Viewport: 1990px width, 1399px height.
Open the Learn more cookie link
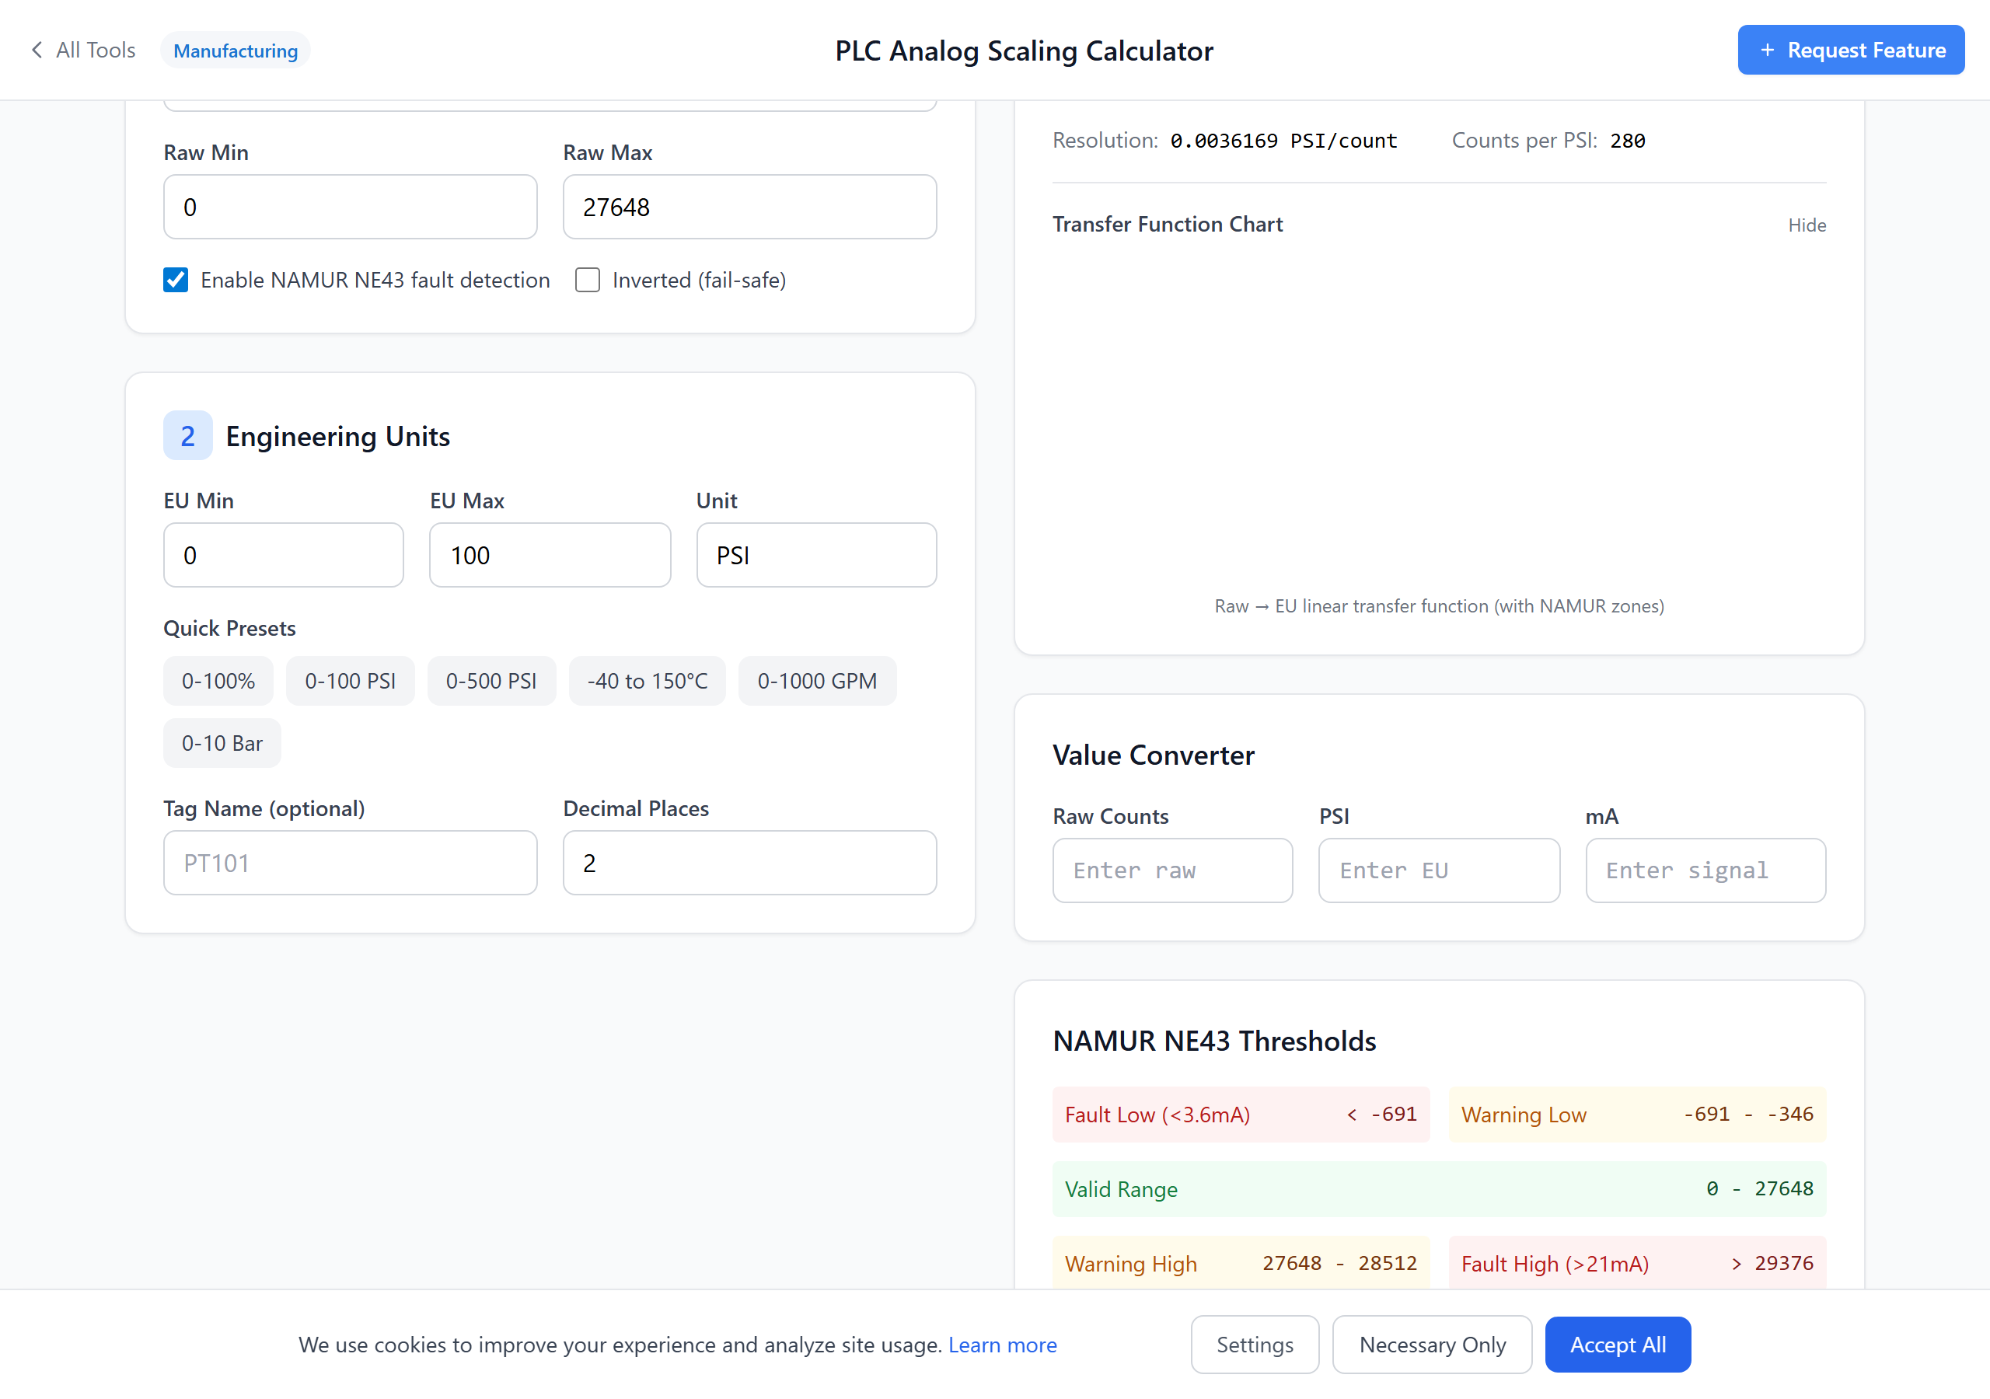(1002, 1345)
